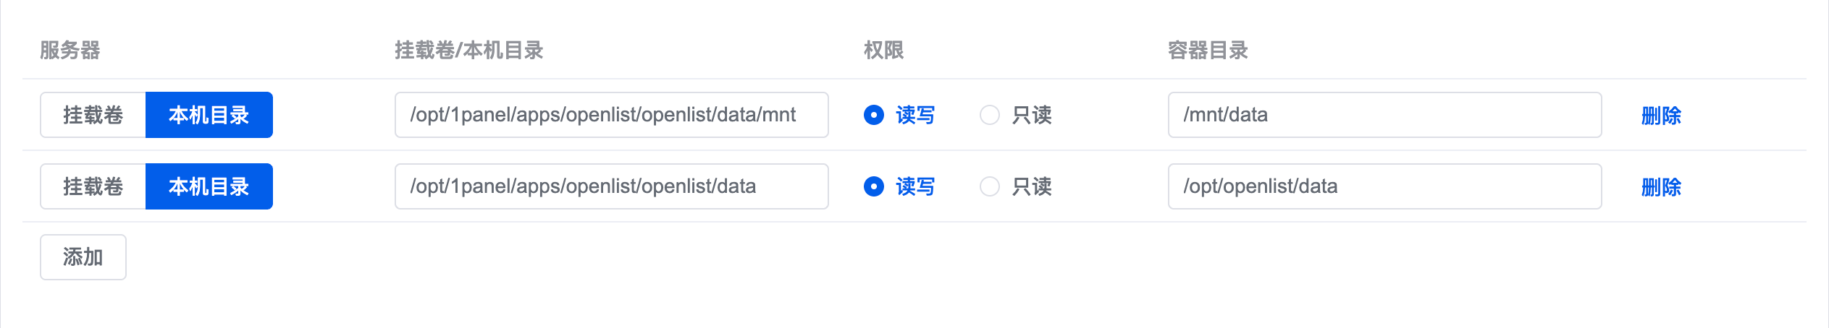Set /mnt/data row to 只读
1829x328 pixels.
pos(990,115)
